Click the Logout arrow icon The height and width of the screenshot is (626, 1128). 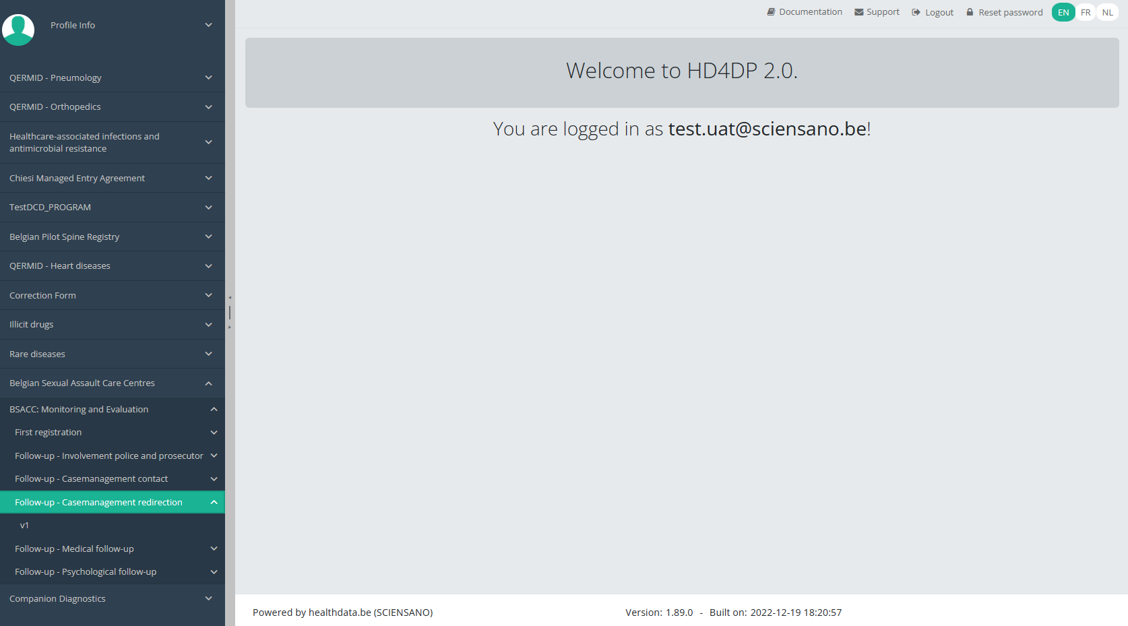(916, 12)
